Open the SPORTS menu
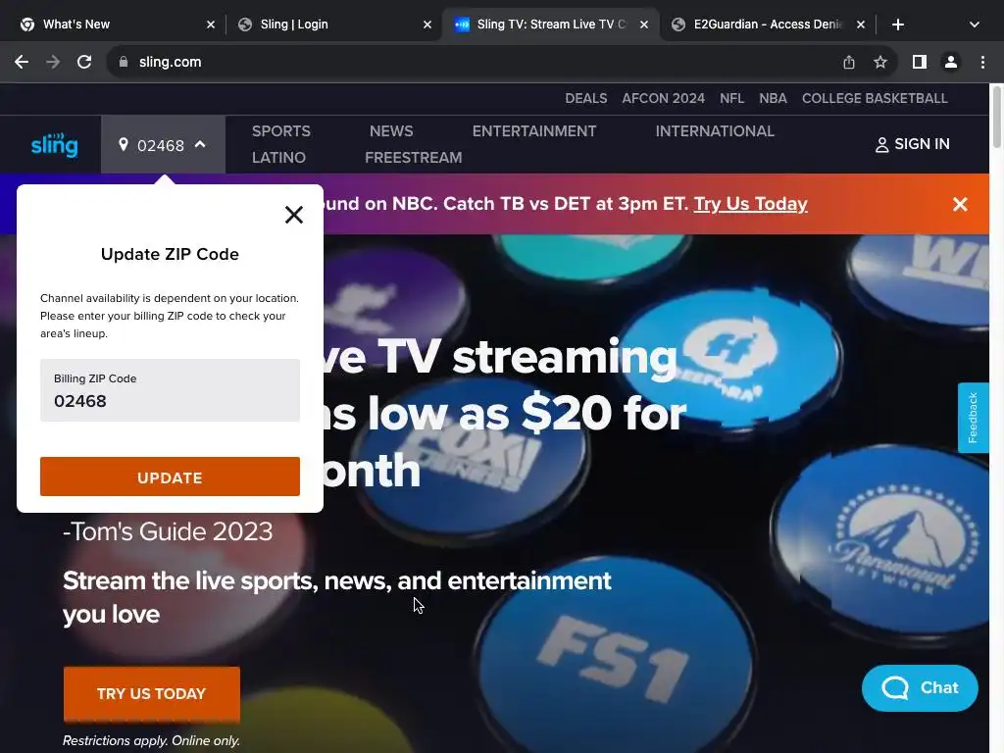 pos(281,131)
